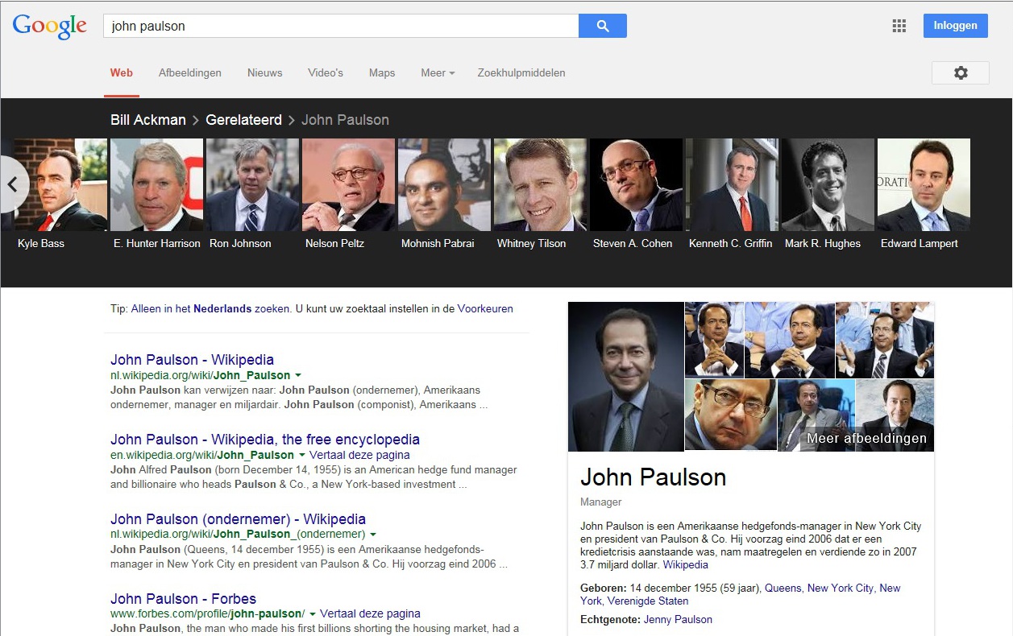
Task: Expand the Meer dropdown menu
Action: coord(438,72)
